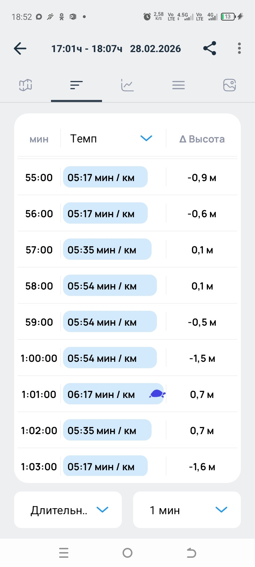
Task: Open the list lines tab
Action: [x=178, y=85]
